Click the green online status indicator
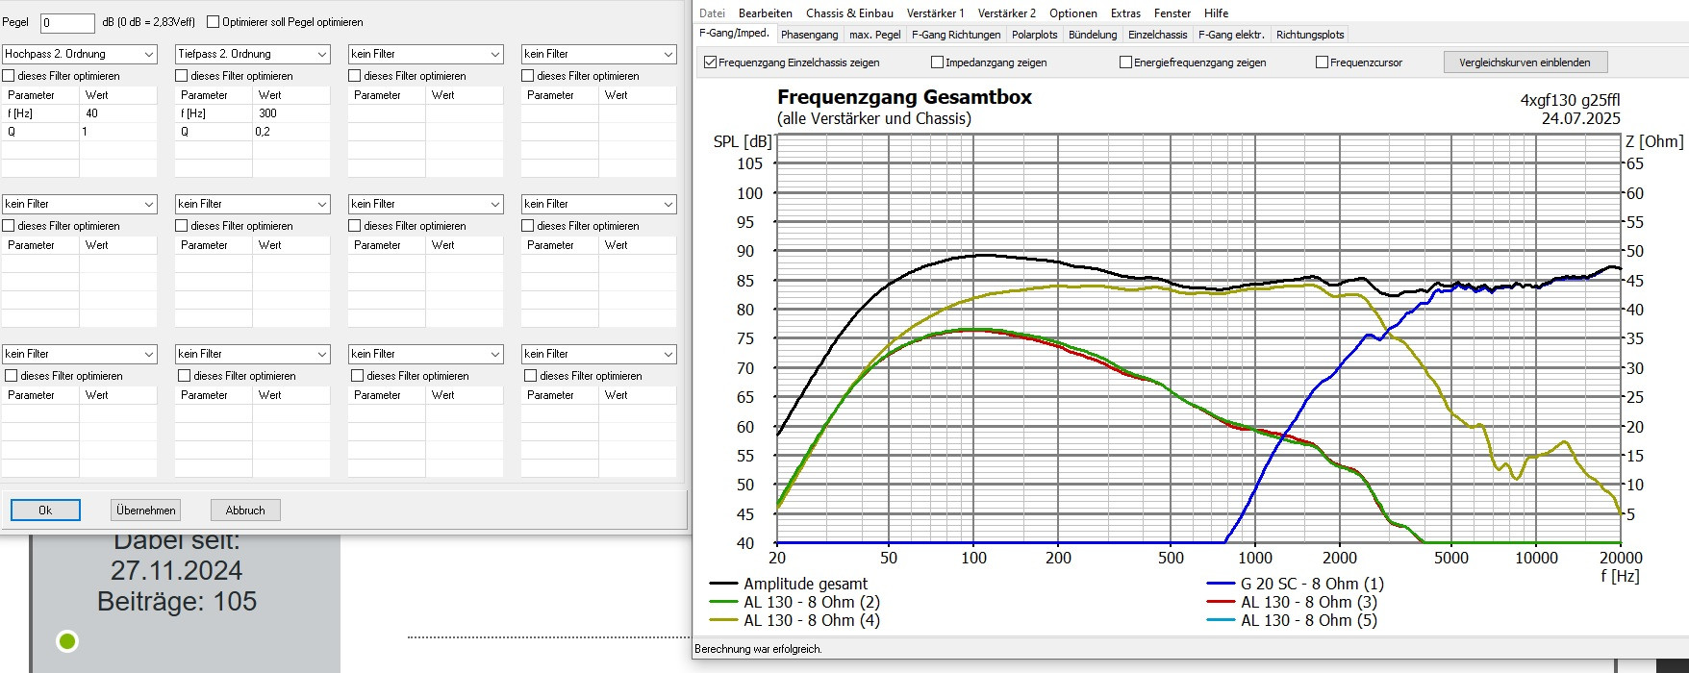This screenshot has width=1689, height=673. tap(67, 641)
